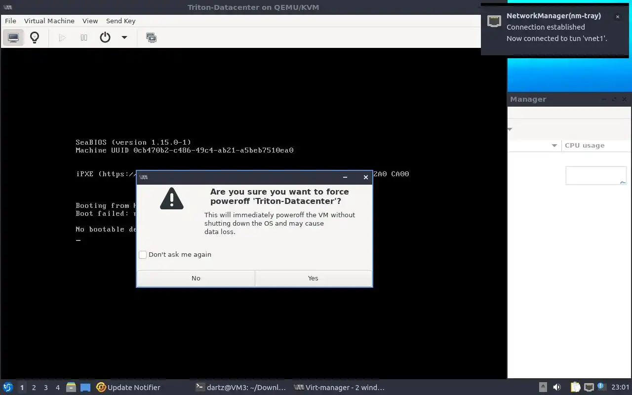Click the Virt-manager taskbar entry
The width and height of the screenshot is (632, 395).
339,388
